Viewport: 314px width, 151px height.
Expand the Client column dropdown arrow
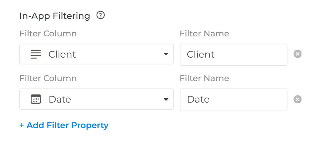click(166, 54)
